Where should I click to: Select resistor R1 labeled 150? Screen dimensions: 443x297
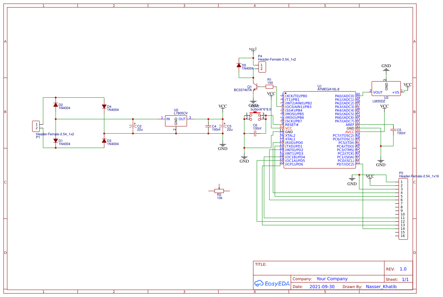pos(269,86)
